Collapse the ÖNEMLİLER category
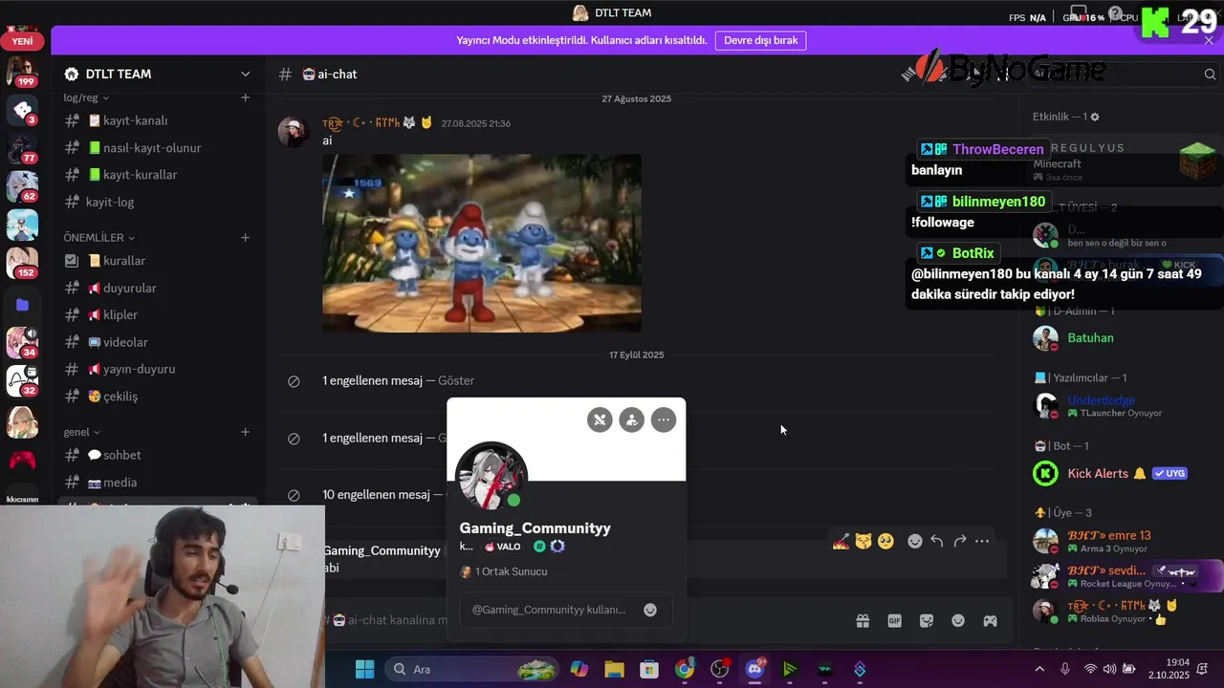 coord(99,237)
